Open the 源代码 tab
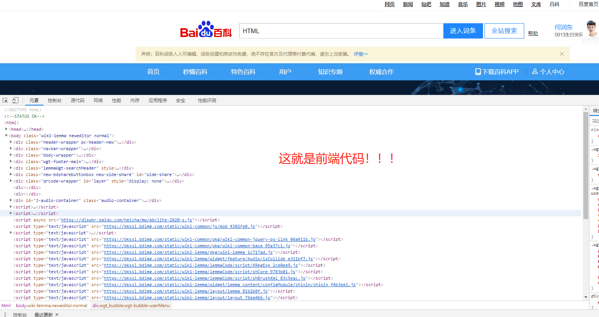Viewport: 599px width, 317px height. 77,101
